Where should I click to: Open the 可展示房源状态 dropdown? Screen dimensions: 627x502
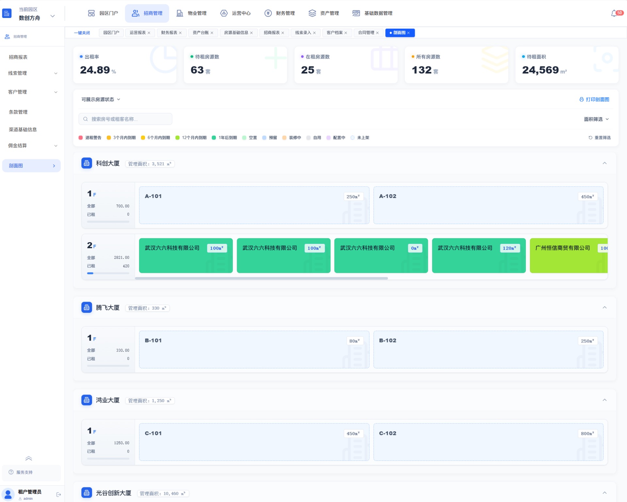(101, 99)
